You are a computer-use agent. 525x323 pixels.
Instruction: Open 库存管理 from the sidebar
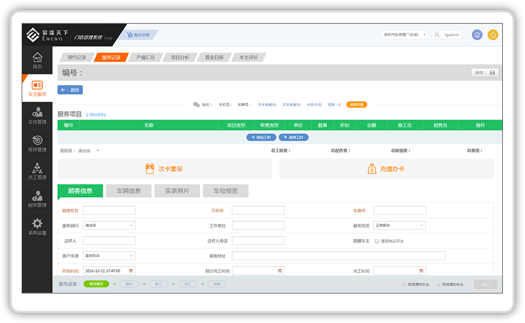(x=36, y=142)
